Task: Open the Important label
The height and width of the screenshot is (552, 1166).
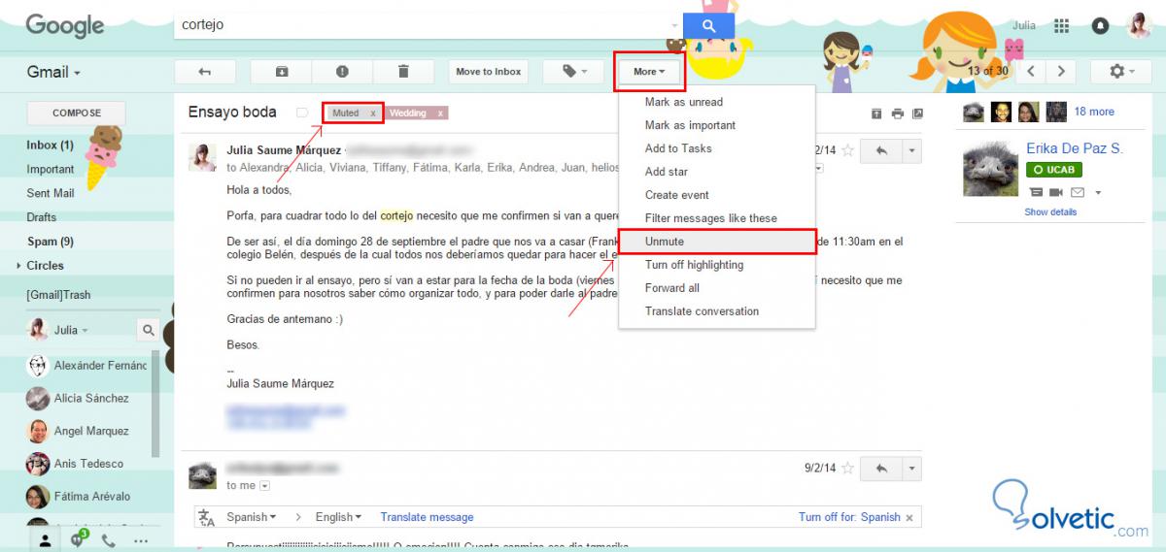Action: point(50,170)
